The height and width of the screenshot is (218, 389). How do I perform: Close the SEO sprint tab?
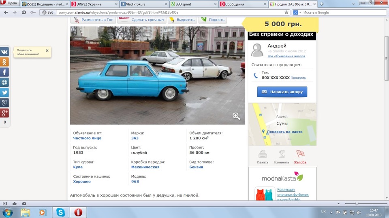[x=215, y=4]
